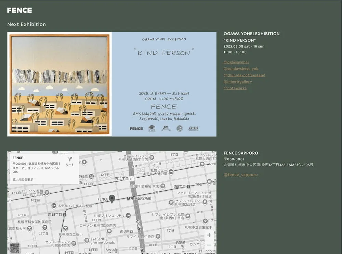Click the FENCE logo in the header
Screen dimensions: 342x254
coord(19,10)
